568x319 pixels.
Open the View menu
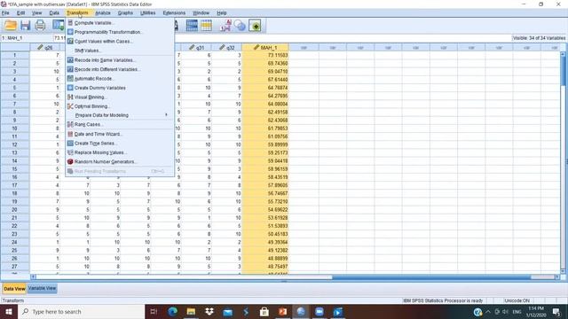click(x=36, y=12)
